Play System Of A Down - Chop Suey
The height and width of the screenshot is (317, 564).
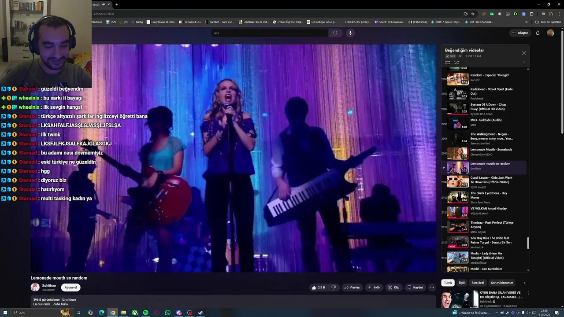click(x=485, y=109)
